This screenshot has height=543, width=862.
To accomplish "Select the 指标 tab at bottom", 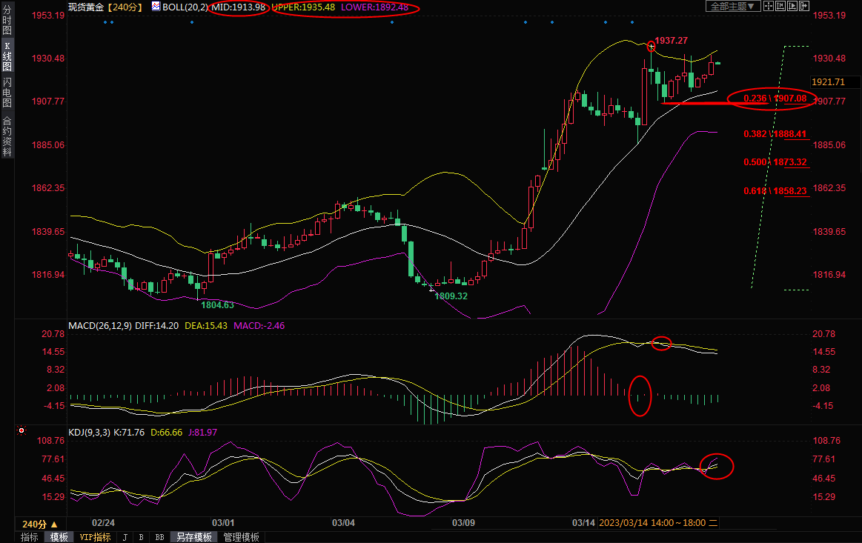I will (x=30, y=537).
